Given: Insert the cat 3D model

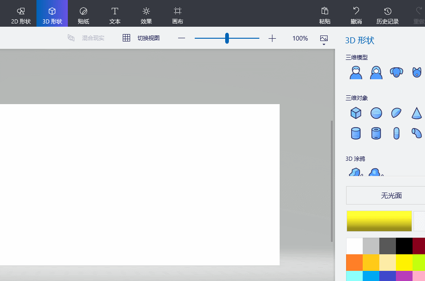Looking at the screenshot, I should click(417, 72).
